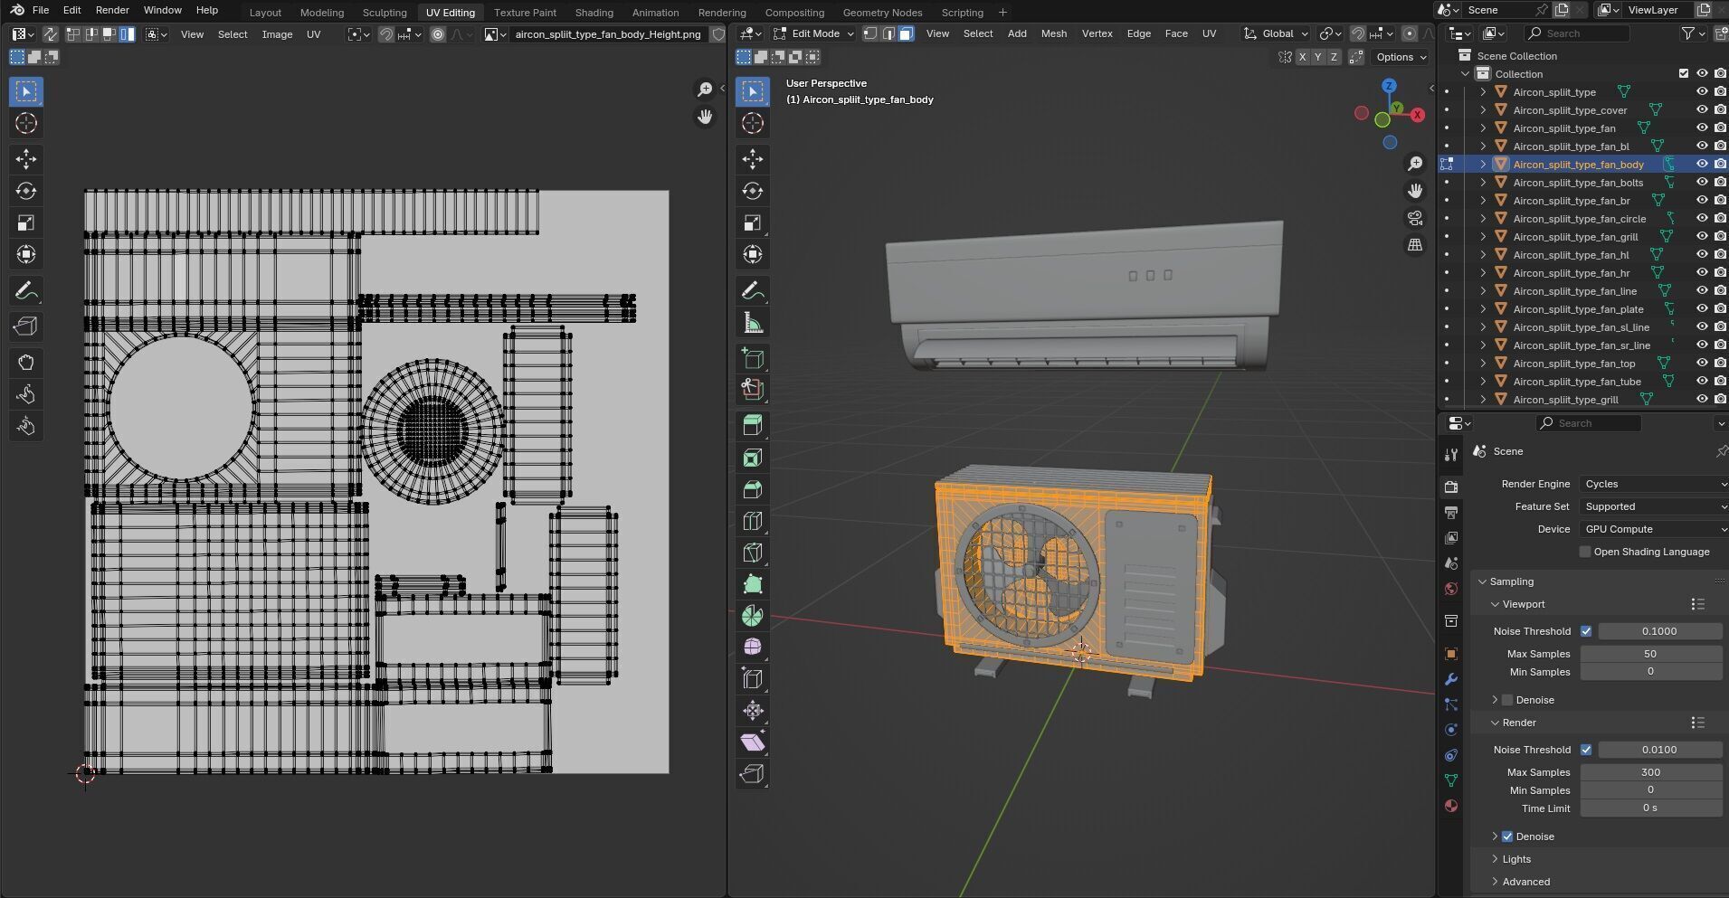
Task: Open the Render menu
Action: 112,10
